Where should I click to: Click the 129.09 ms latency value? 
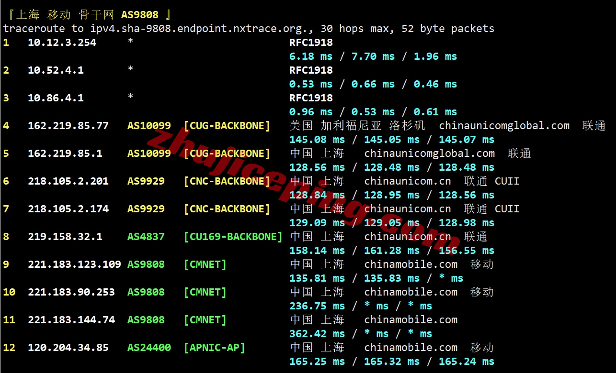click(x=317, y=223)
